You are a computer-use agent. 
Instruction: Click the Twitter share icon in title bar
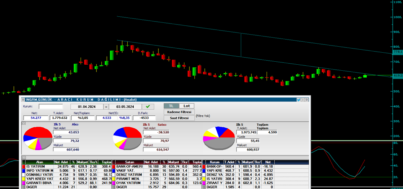pos(299,100)
